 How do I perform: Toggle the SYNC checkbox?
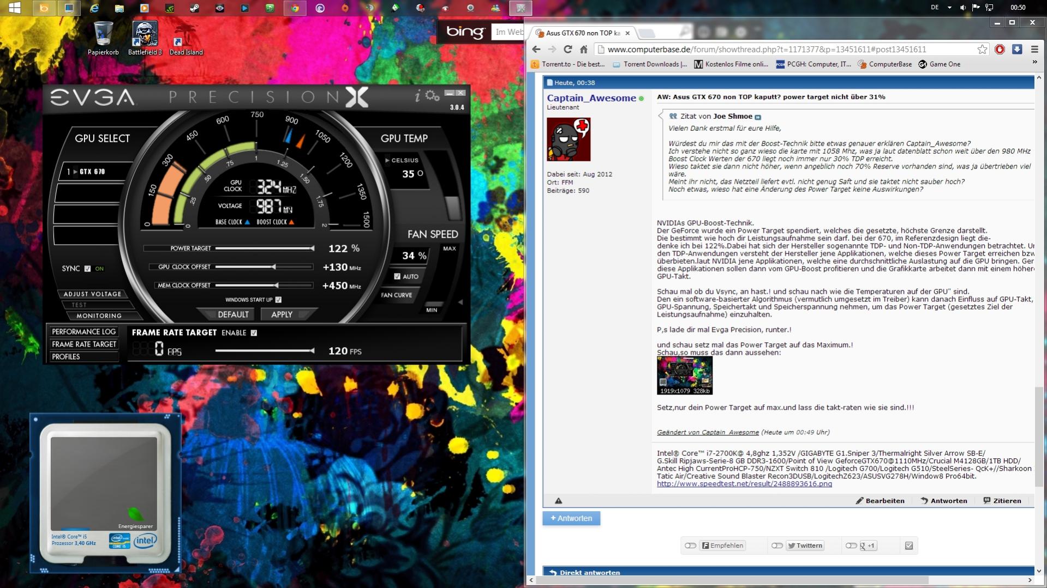point(87,269)
